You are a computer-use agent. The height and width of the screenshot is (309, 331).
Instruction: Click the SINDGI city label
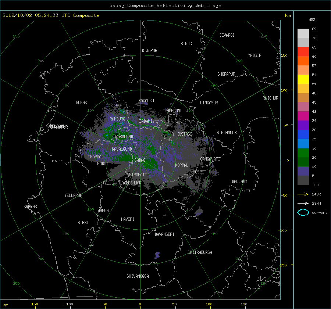pyautogui.click(x=187, y=44)
